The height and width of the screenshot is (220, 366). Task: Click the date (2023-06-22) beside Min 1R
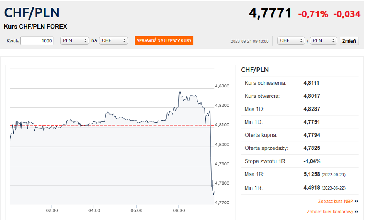[334, 188]
